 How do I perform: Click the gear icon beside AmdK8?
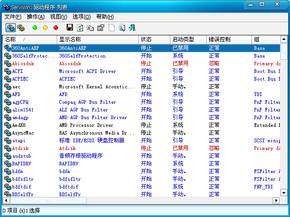(x=8, y=125)
